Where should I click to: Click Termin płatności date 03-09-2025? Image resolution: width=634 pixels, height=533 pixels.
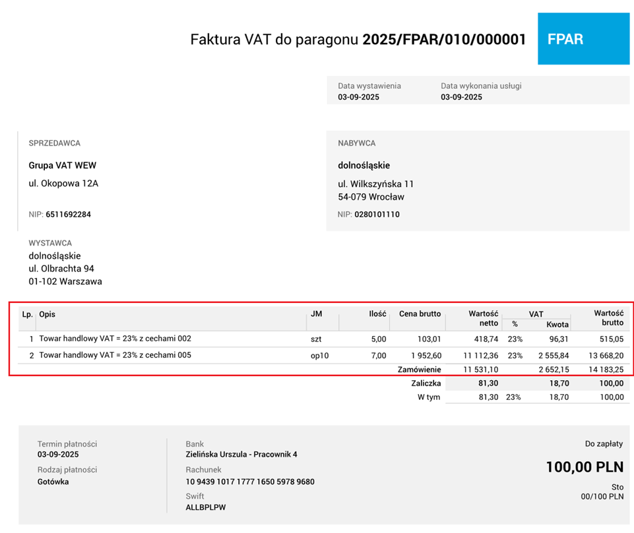pyautogui.click(x=58, y=454)
